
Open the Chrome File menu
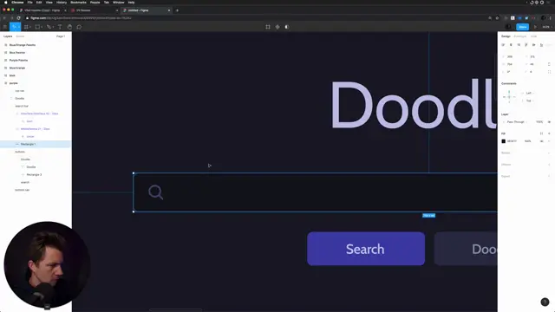click(x=29, y=2)
